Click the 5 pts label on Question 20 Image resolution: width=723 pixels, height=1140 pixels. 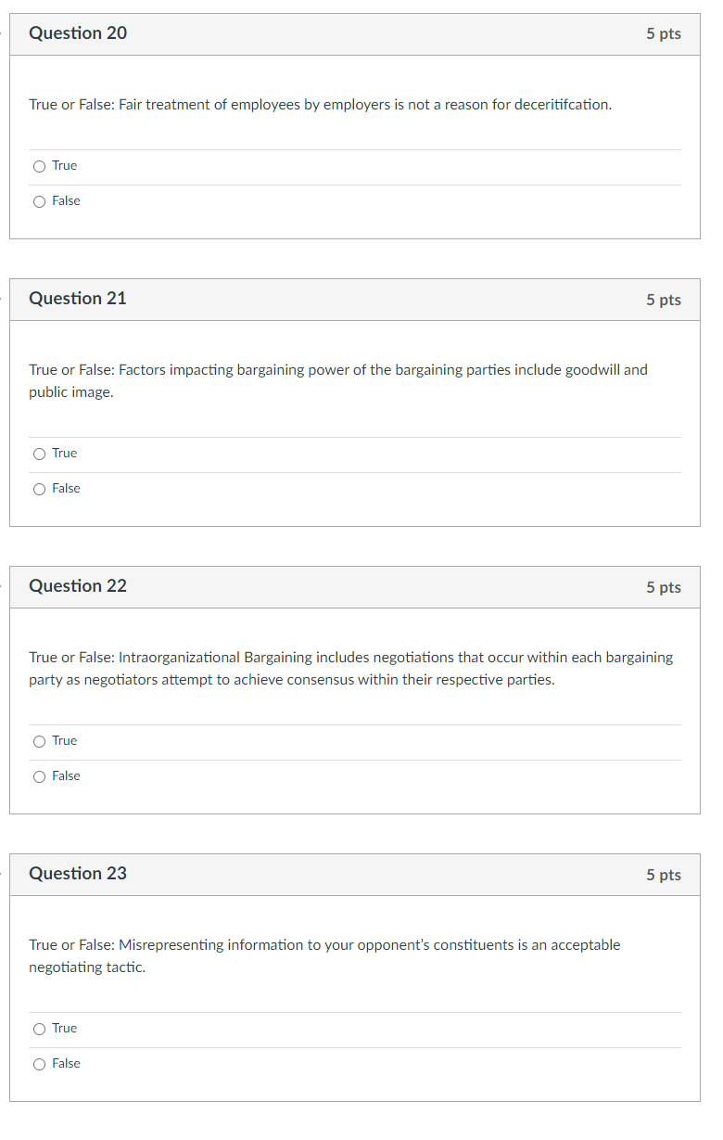665,33
